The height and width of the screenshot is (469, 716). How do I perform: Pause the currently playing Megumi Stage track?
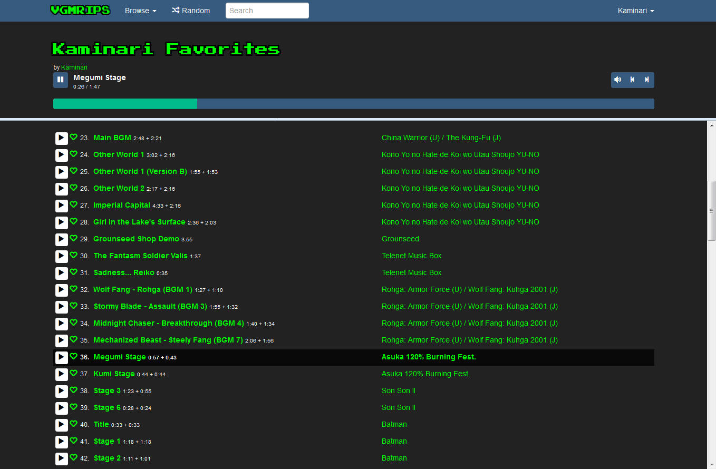point(61,80)
